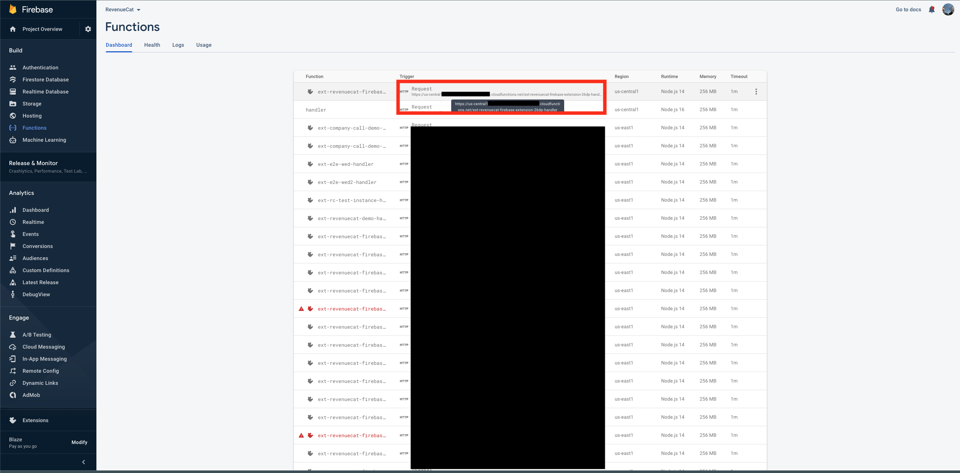Click the Go to docs link

click(908, 10)
